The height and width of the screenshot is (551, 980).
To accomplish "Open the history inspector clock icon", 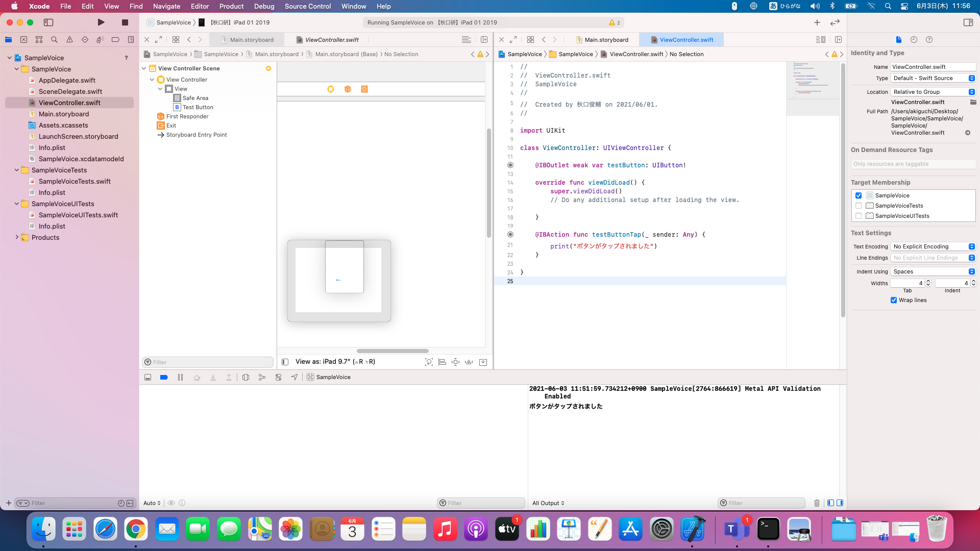I will click(x=914, y=40).
